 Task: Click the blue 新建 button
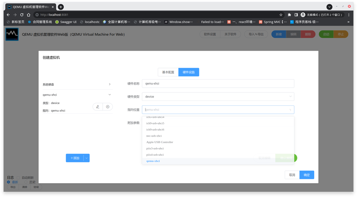click(x=278, y=34)
